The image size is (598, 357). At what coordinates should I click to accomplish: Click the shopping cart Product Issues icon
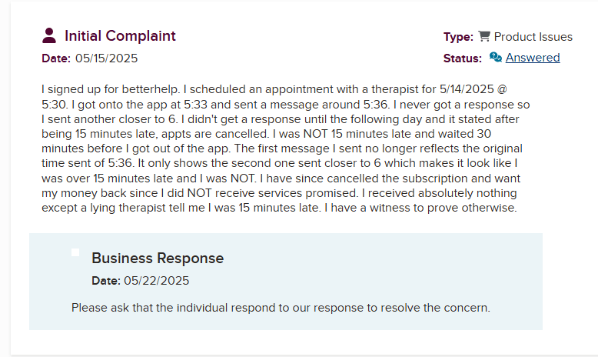coord(484,36)
